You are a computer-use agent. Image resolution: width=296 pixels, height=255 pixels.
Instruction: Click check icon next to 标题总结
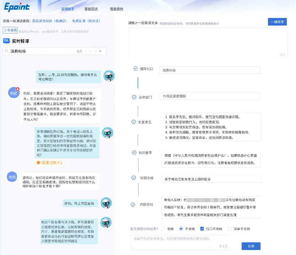point(134,178)
